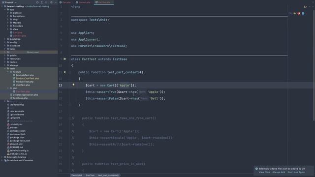This screenshot has width=315, height=177.
Task: Hide the Project panel with minimize icon
Action: click(56, 2)
